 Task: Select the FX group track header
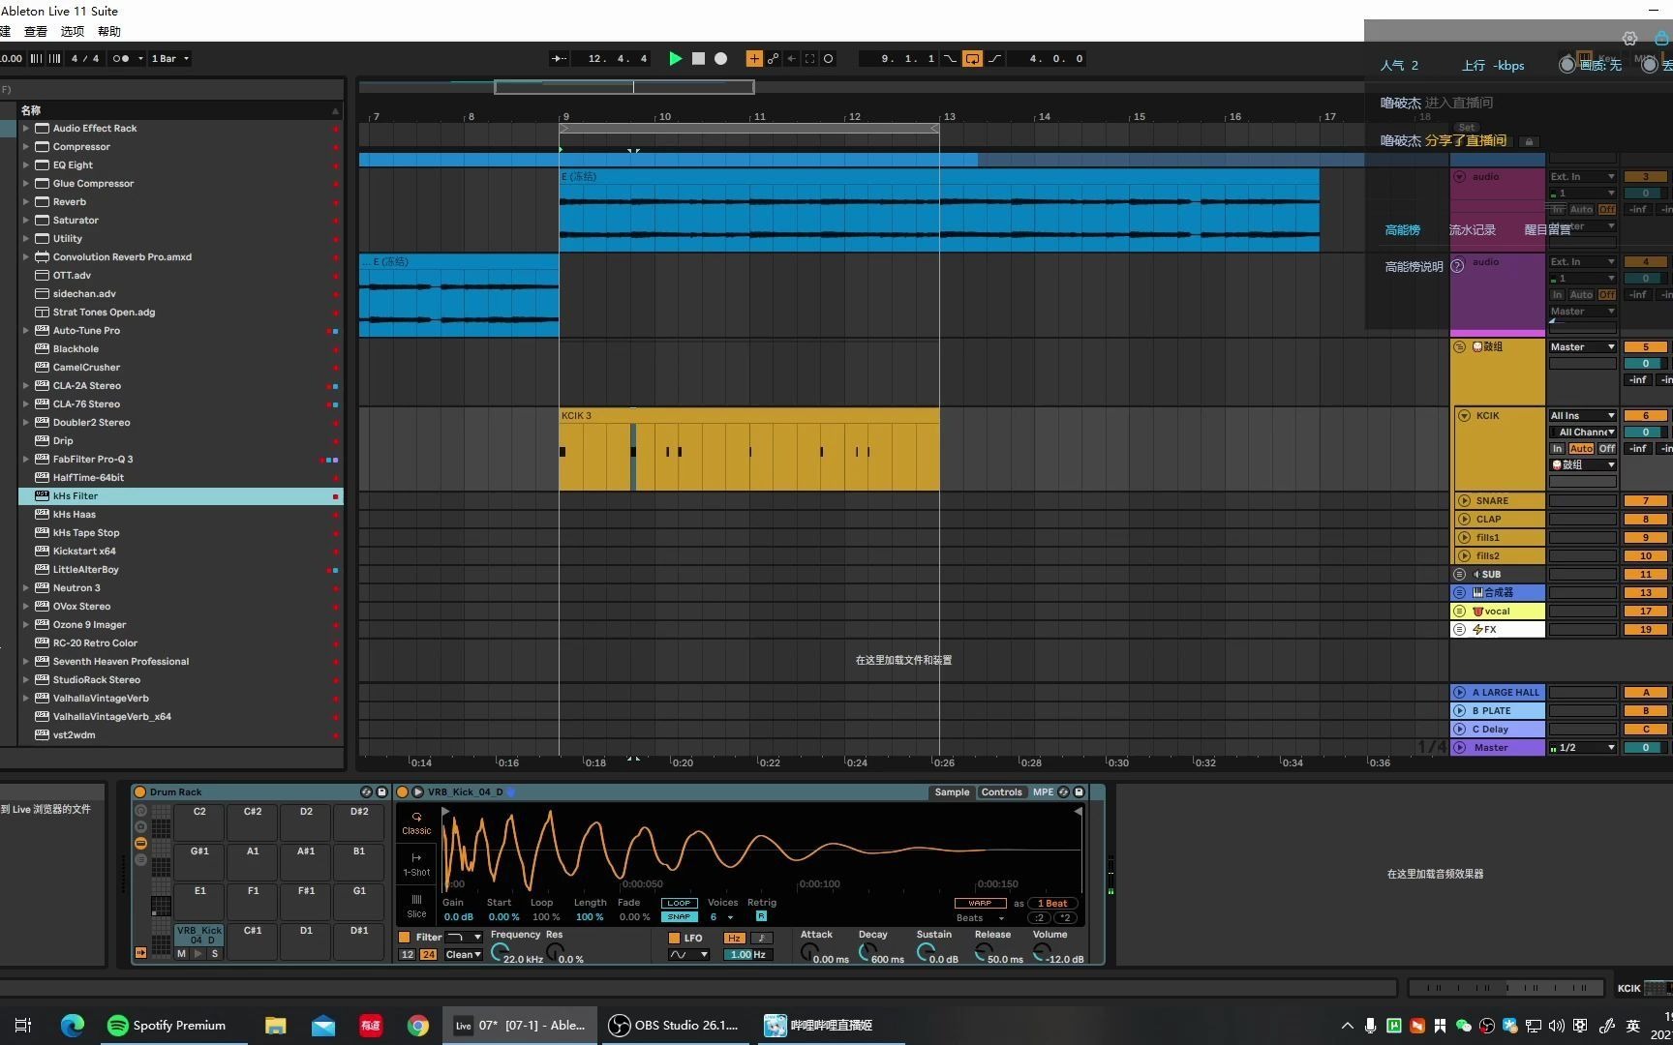pos(1498,630)
